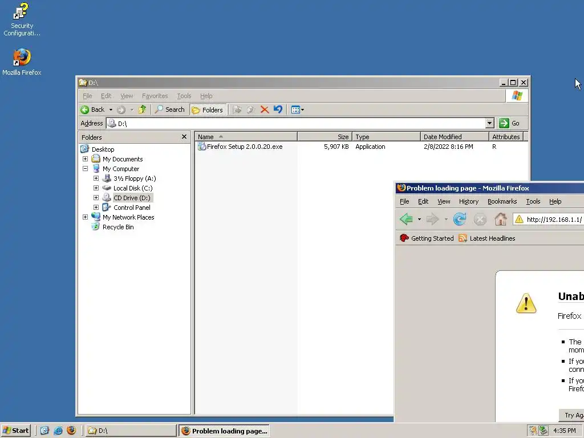Expand My Documents tree node
The height and width of the screenshot is (438, 584).
coord(86,159)
